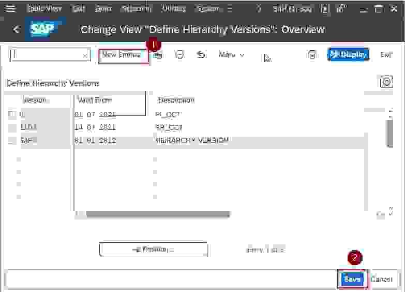Click the first row's Valid From date cell
The height and width of the screenshot is (292, 405).
[95, 114]
